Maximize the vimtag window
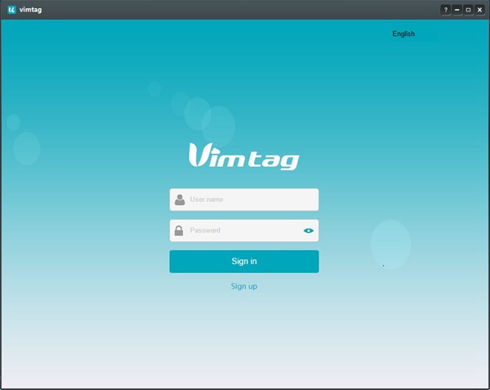This screenshot has height=390, width=490. 468,10
